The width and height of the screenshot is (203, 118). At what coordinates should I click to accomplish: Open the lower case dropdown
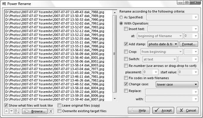pos(177,84)
